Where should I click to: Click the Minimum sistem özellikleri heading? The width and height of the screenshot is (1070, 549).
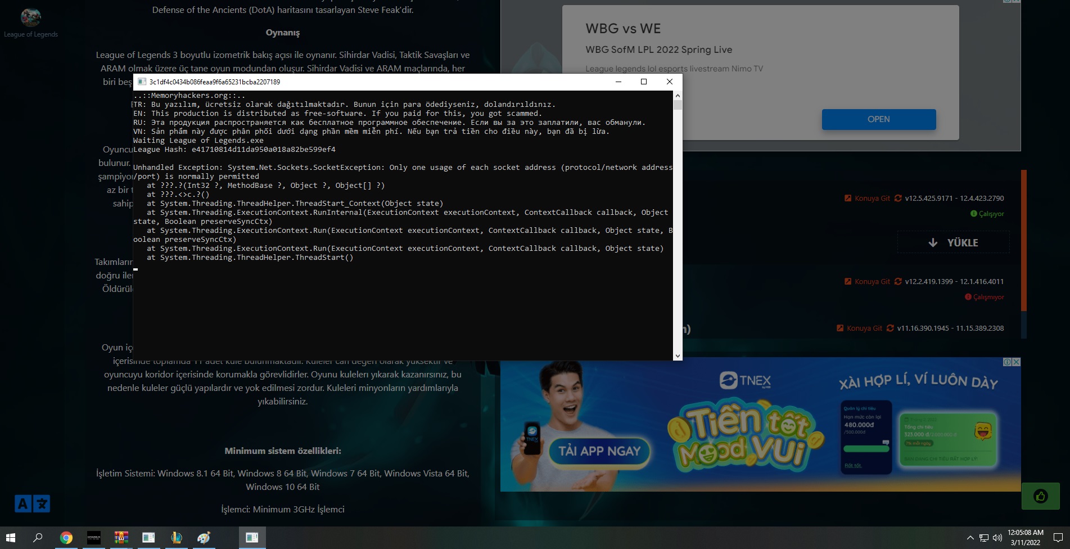click(x=283, y=451)
